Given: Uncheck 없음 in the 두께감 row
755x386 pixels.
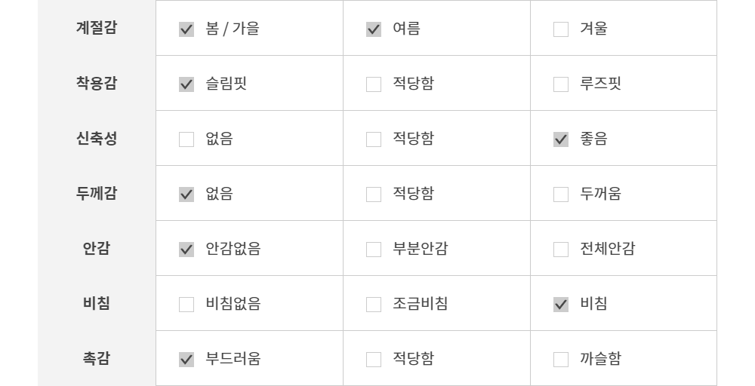Looking at the screenshot, I should coord(186,195).
